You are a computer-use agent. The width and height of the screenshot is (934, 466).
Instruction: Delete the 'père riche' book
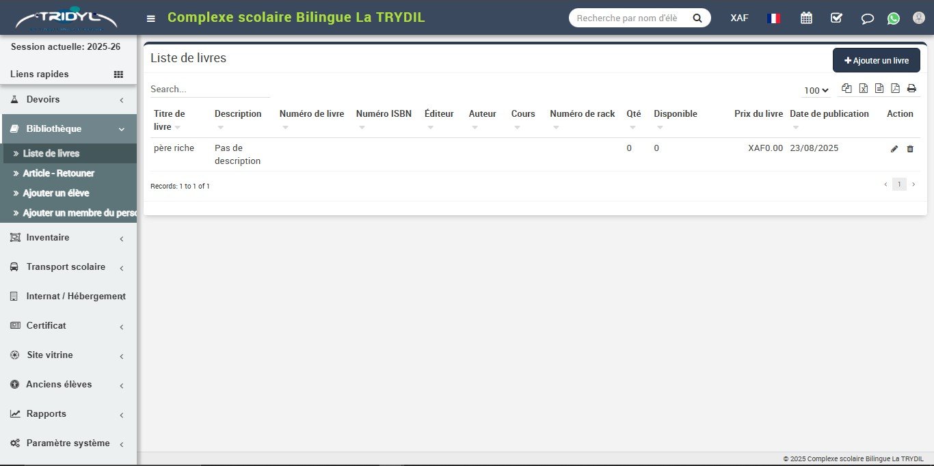coord(910,149)
